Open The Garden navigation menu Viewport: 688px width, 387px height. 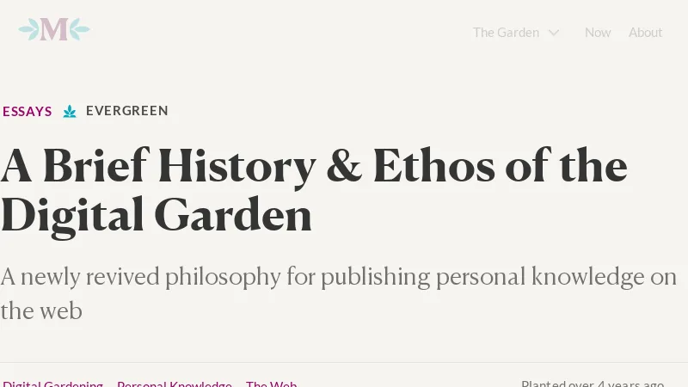tap(506, 33)
